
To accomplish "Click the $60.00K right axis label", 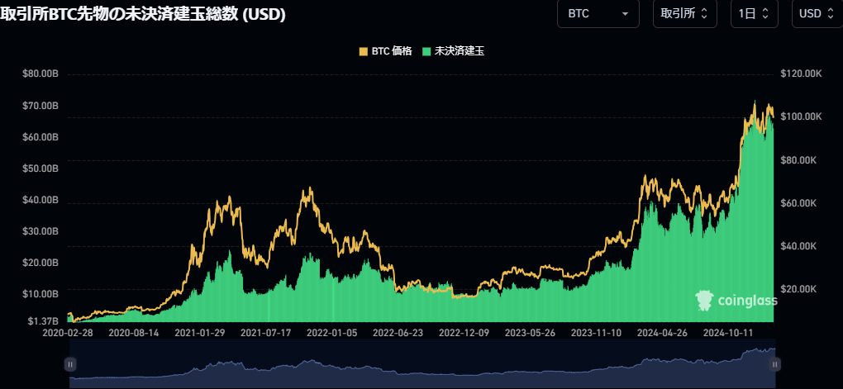I will [x=798, y=203].
